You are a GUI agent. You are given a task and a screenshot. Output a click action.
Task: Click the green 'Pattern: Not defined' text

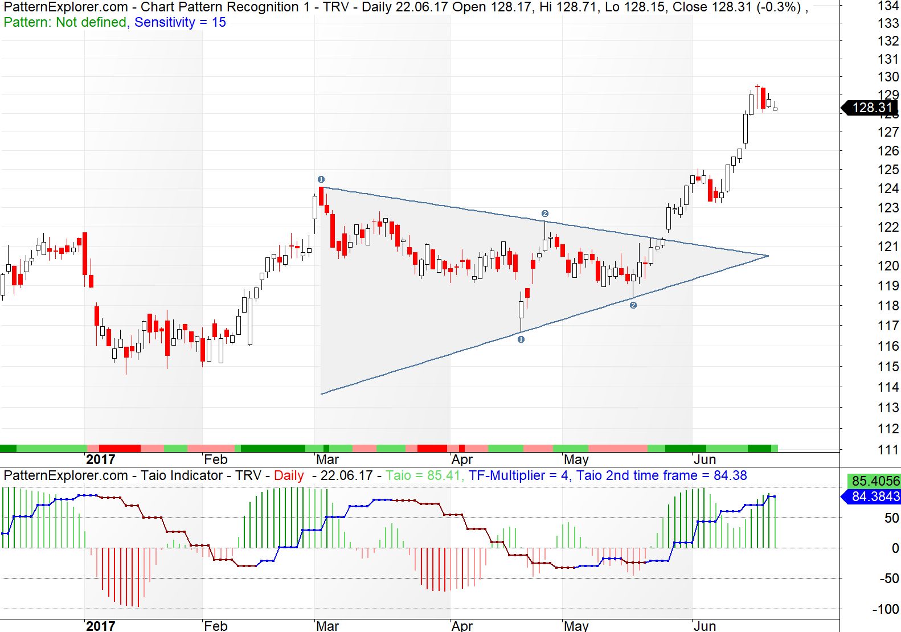[65, 22]
